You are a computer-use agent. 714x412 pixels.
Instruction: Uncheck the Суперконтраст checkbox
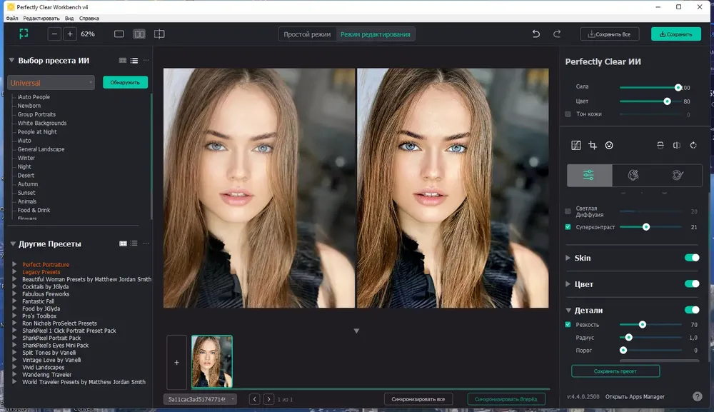click(x=568, y=227)
